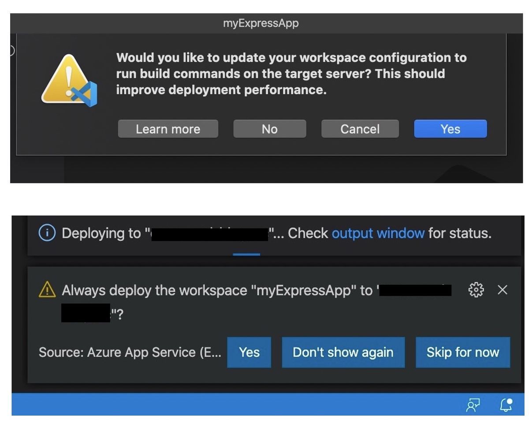Viewport: 529px width, 425px height.
Task: Confirm Yes to update workspace configuration
Action: pos(450,129)
